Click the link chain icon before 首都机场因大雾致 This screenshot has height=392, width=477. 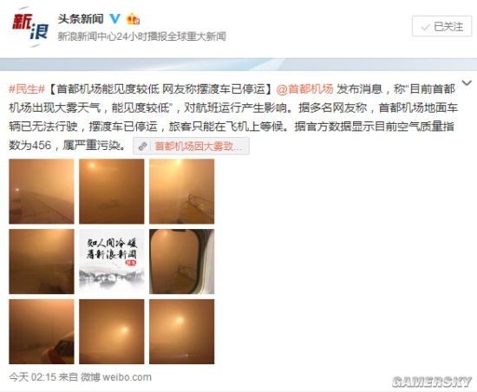[142, 147]
